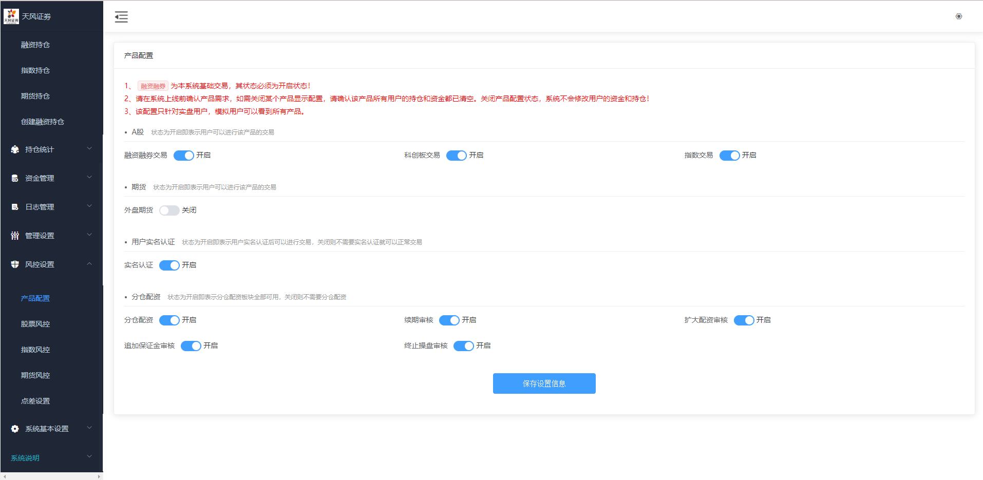Click the 资金管理 sidebar icon
This screenshot has width=983, height=480.
point(14,178)
